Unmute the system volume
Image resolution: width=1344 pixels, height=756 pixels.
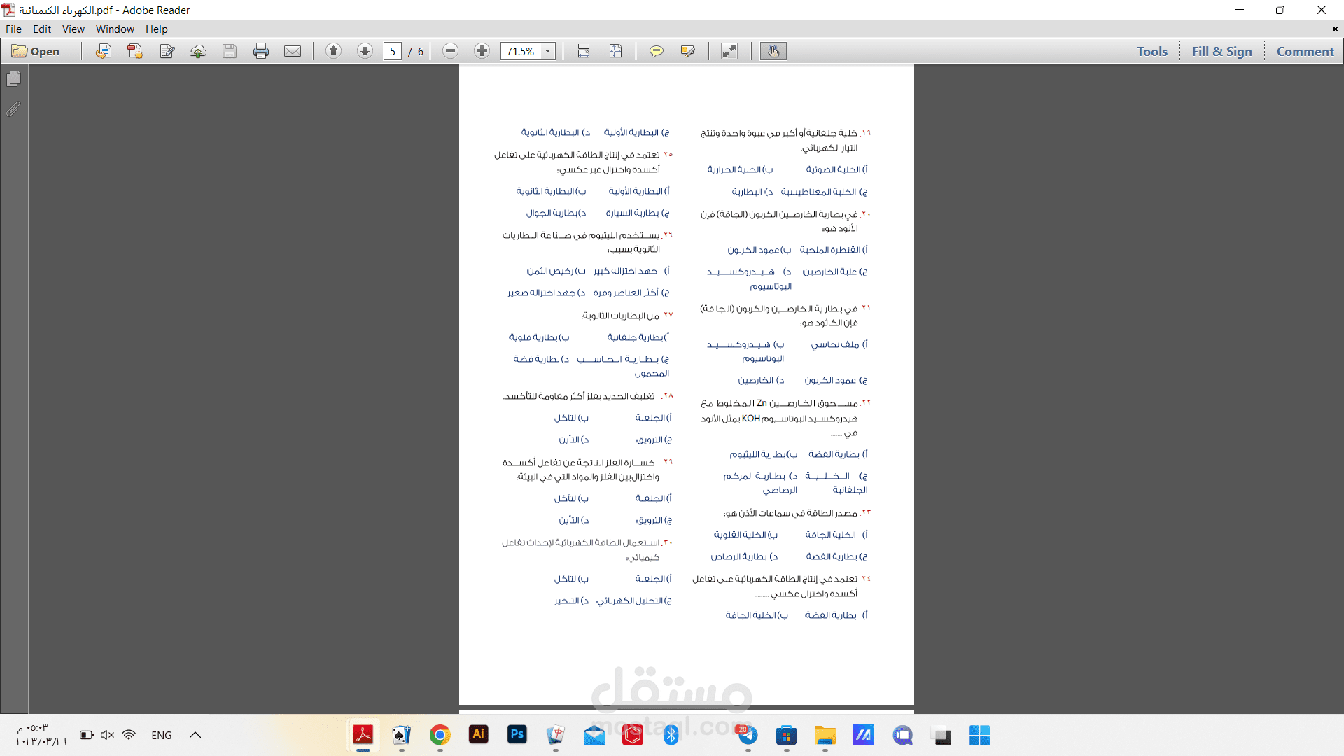(107, 735)
